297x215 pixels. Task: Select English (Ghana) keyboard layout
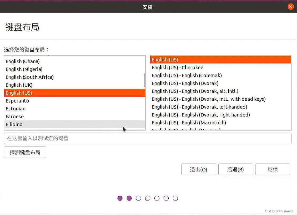pos(75,61)
